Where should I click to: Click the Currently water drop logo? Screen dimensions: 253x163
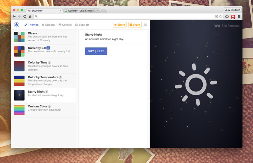coord(17,25)
